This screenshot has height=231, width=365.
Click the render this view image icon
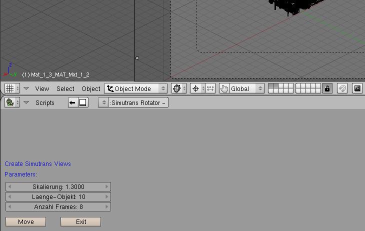click(x=357, y=88)
